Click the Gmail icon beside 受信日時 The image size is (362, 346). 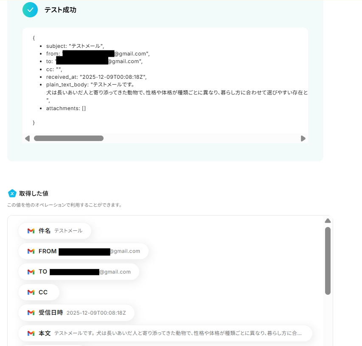click(x=31, y=313)
